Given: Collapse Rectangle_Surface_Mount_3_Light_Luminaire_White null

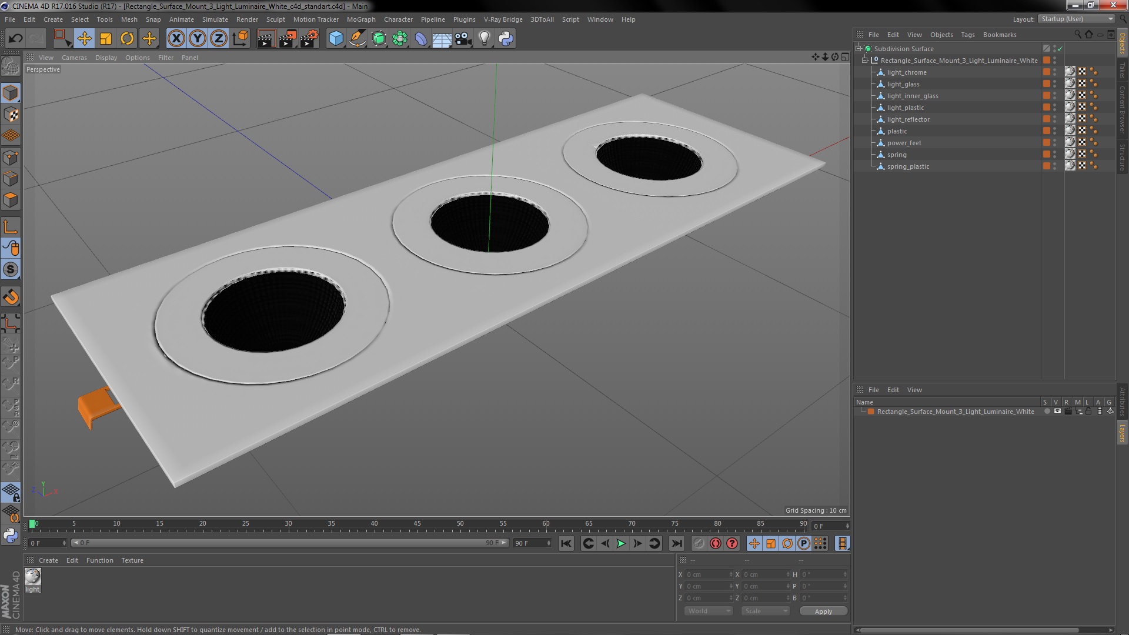Looking at the screenshot, I should click(865, 61).
